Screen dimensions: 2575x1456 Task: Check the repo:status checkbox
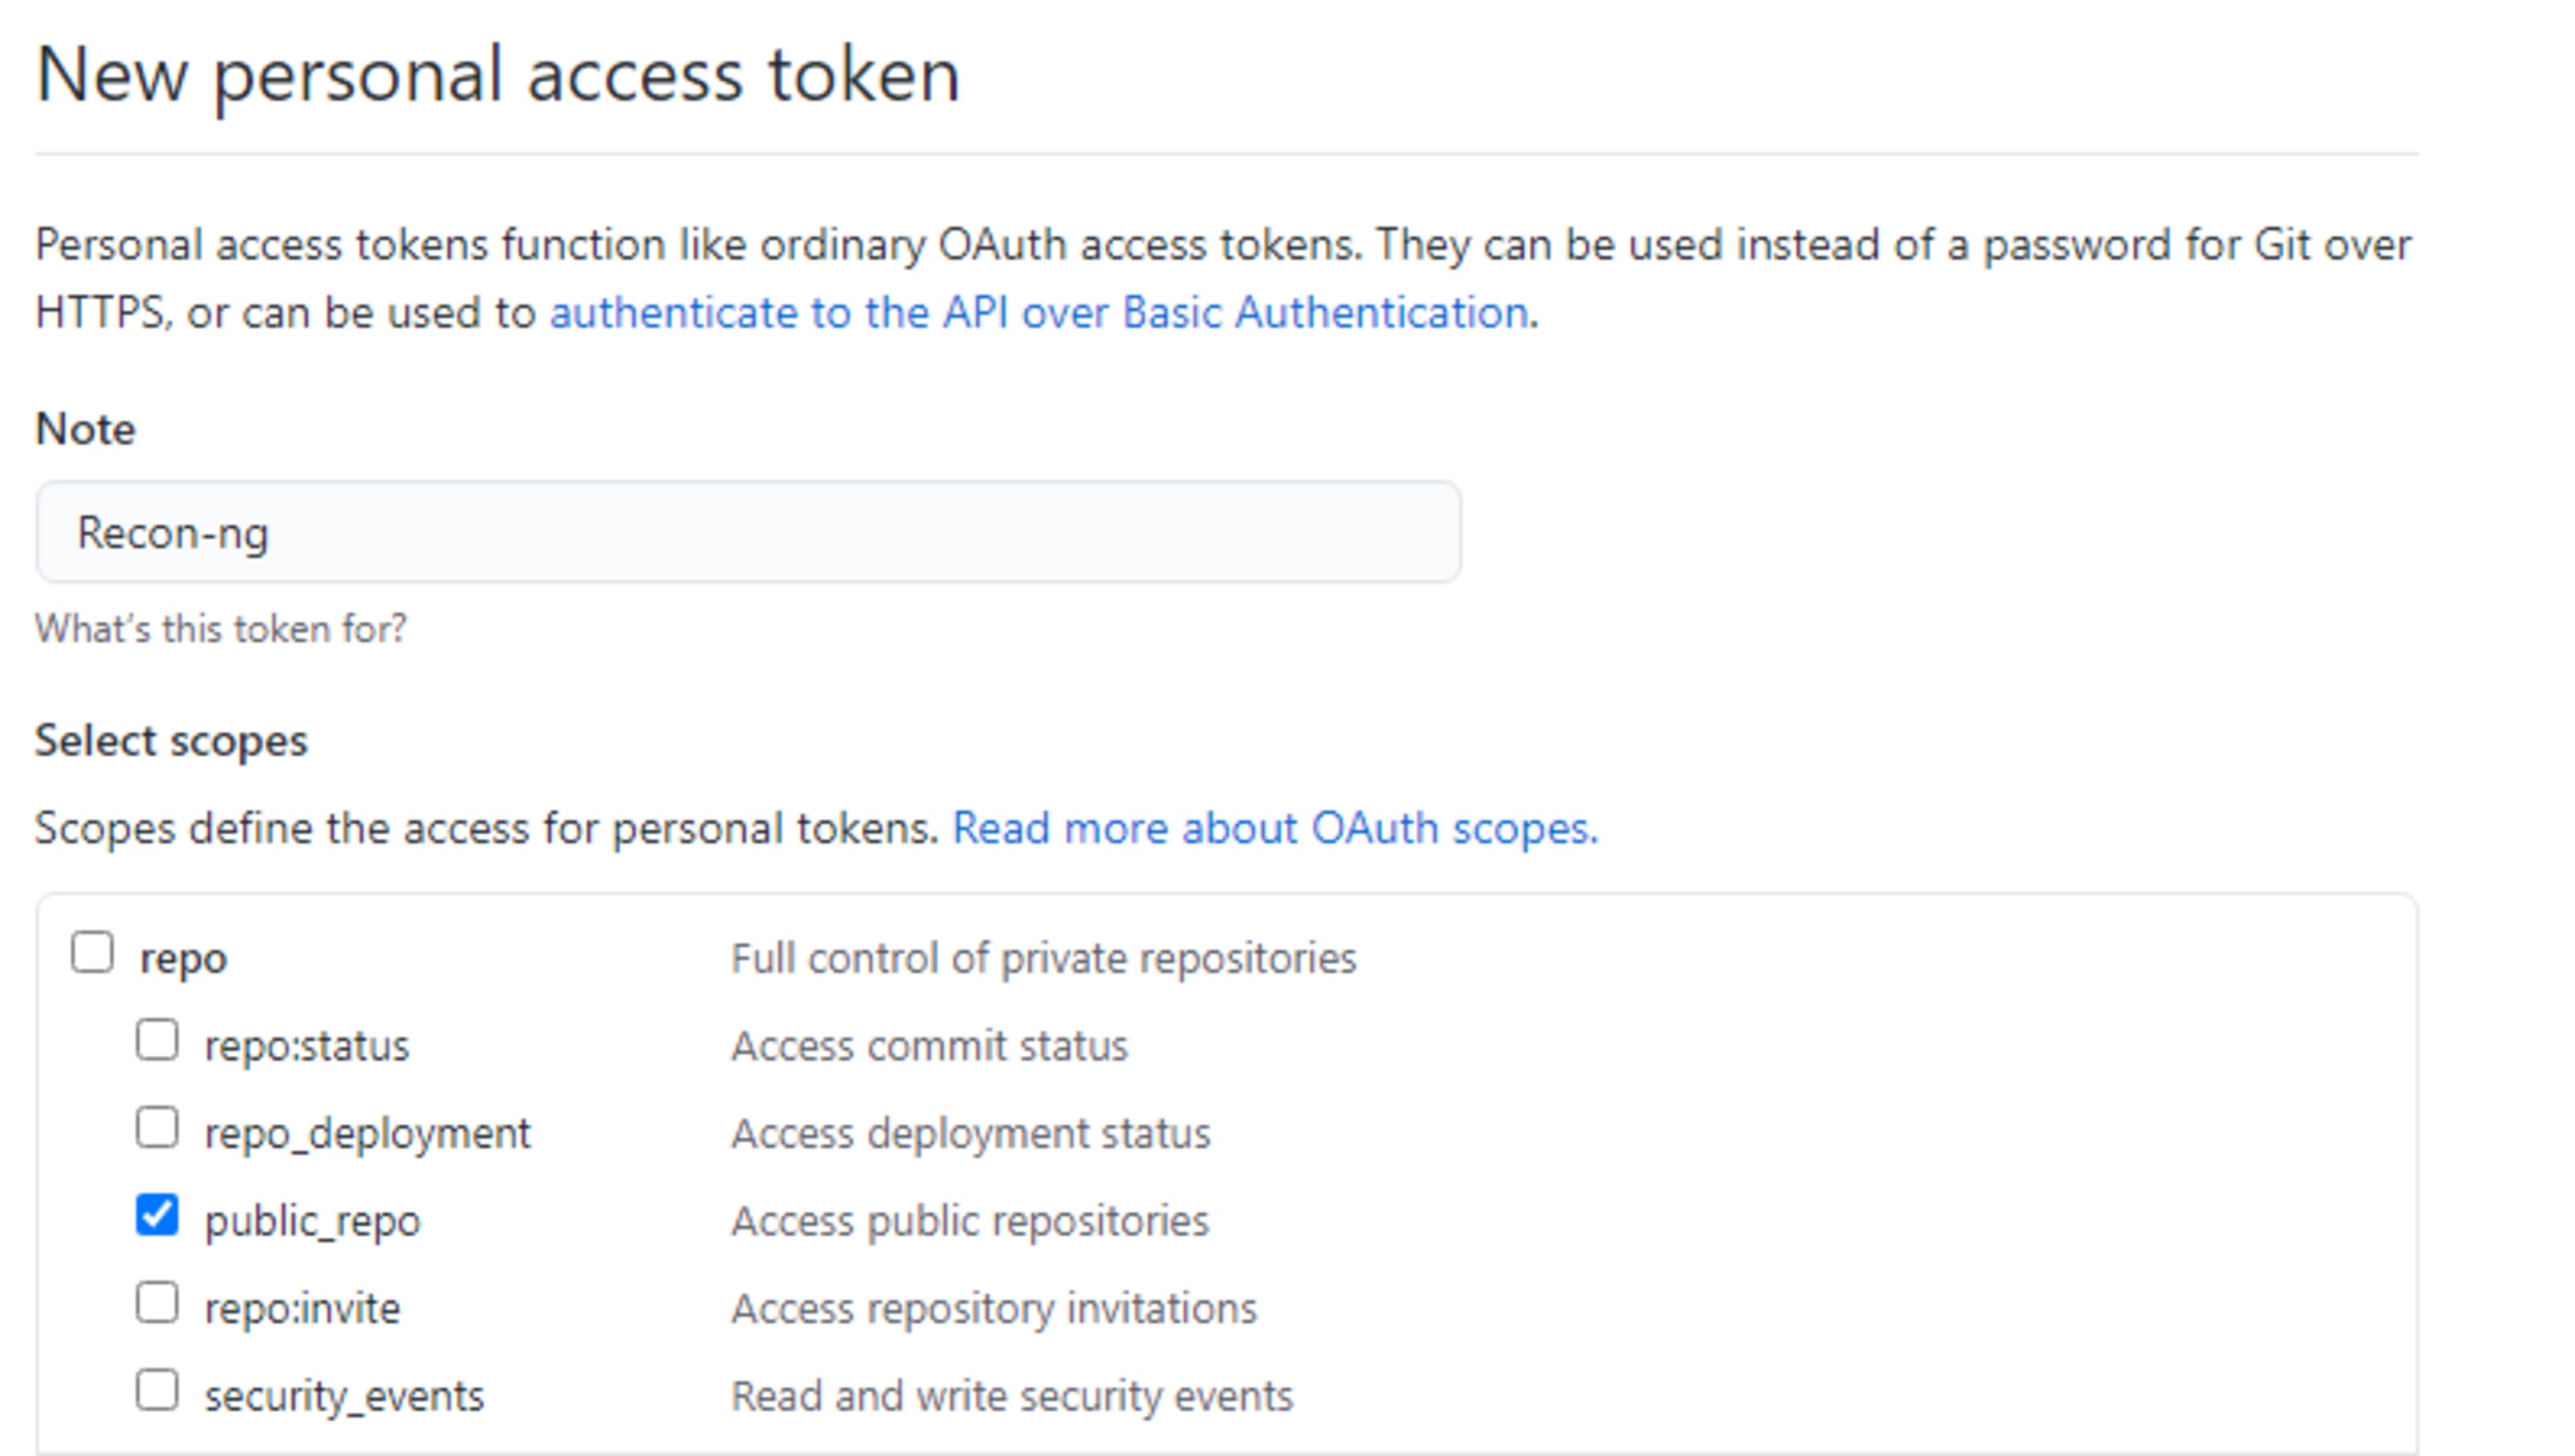(157, 1041)
